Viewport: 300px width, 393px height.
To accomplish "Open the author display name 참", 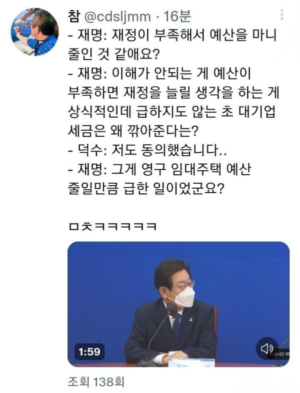I will [74, 17].
